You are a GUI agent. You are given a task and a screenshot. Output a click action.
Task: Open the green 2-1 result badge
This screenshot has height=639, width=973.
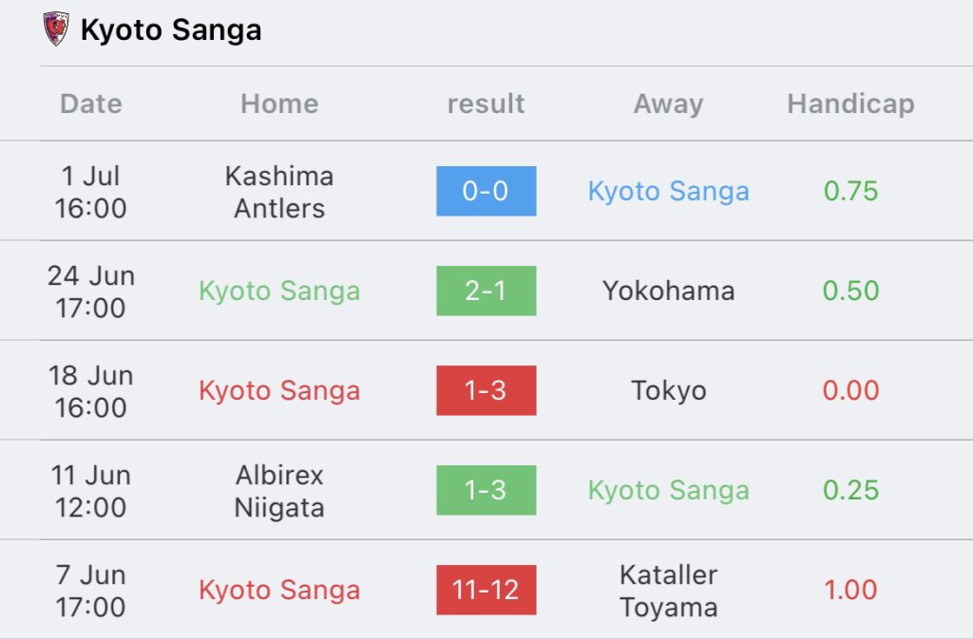[486, 291]
